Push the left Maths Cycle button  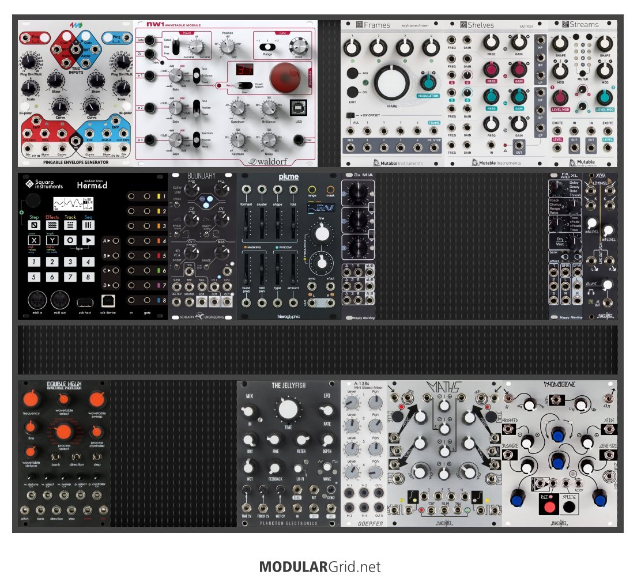(397, 416)
